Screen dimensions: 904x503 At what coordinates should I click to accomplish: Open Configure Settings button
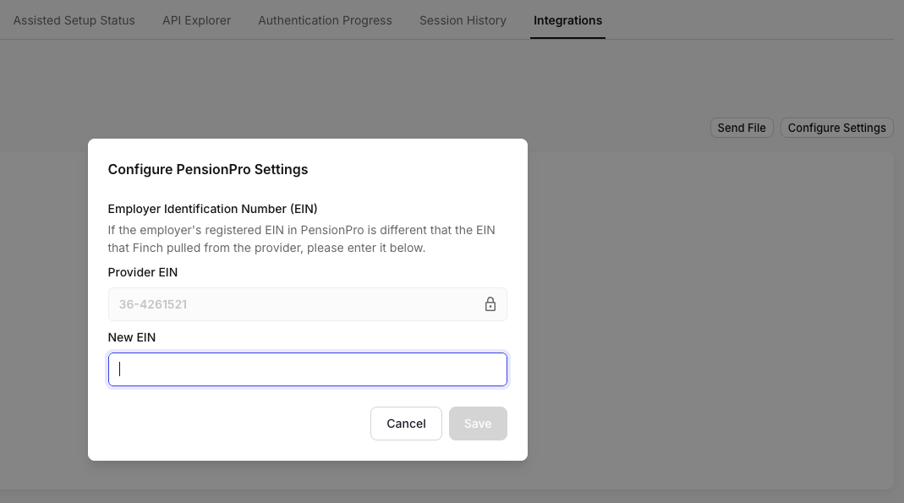coord(836,128)
